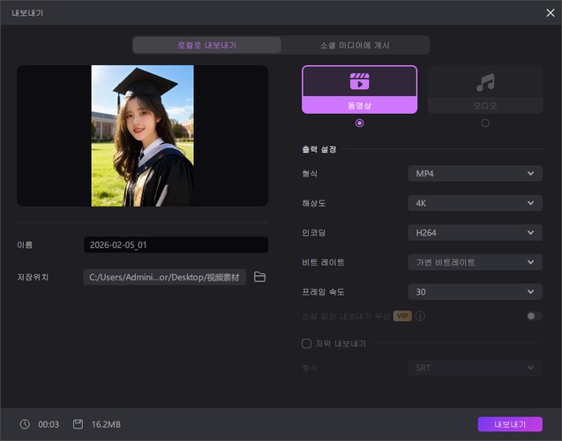Click the file size disk icon in footer

(78, 424)
